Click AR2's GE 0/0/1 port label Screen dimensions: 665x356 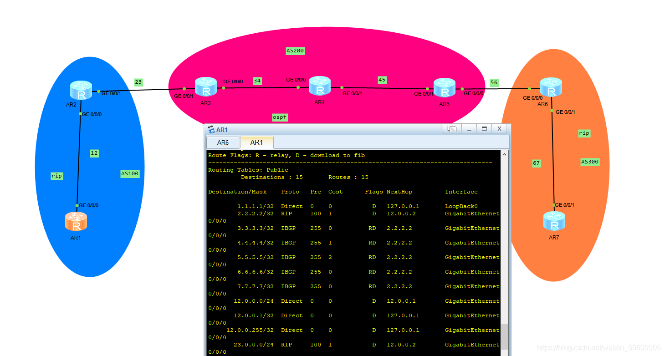[111, 93]
